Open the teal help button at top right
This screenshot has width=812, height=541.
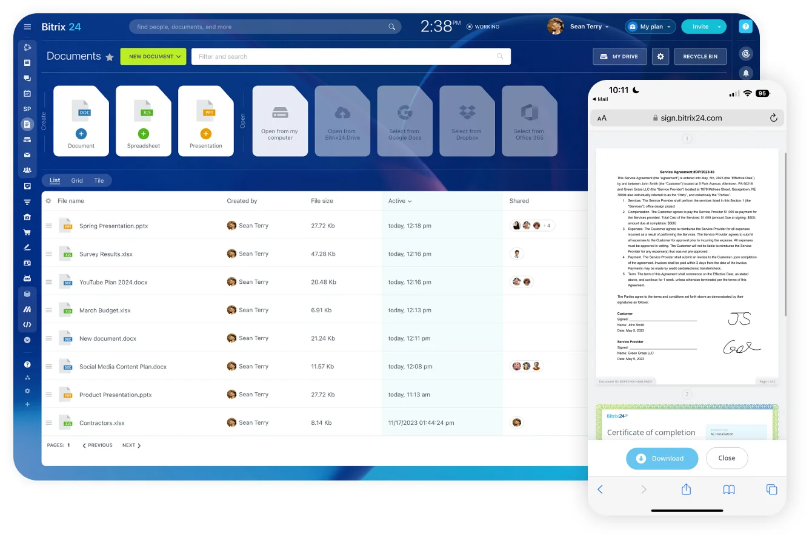pyautogui.click(x=746, y=27)
